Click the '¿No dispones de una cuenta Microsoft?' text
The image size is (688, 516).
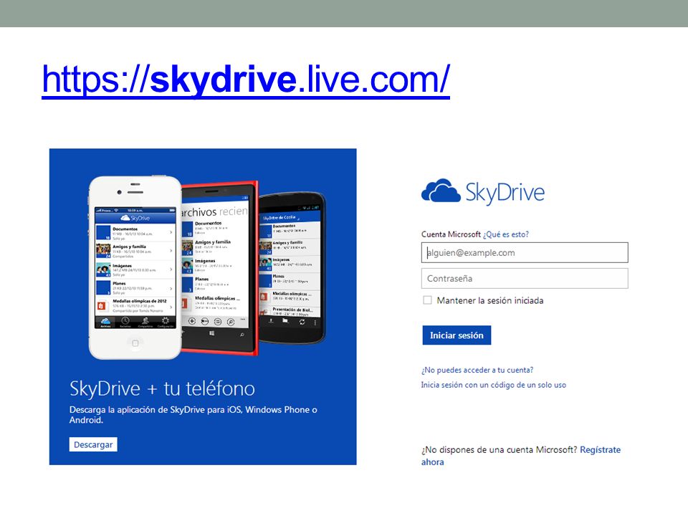click(x=500, y=450)
